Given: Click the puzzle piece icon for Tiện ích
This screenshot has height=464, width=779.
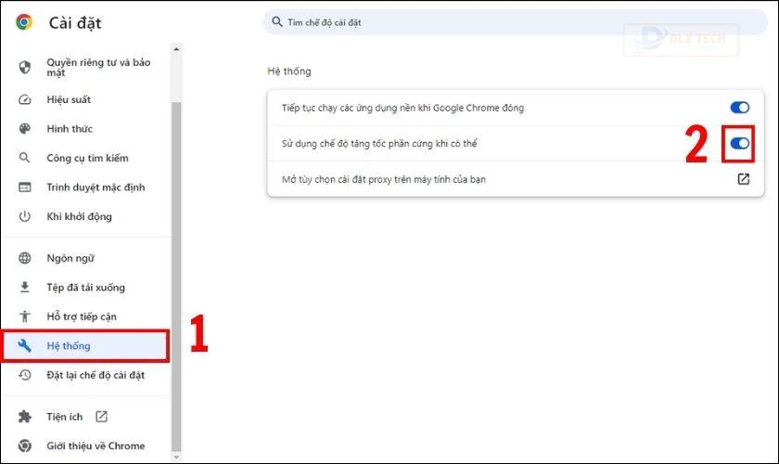Looking at the screenshot, I should point(25,417).
